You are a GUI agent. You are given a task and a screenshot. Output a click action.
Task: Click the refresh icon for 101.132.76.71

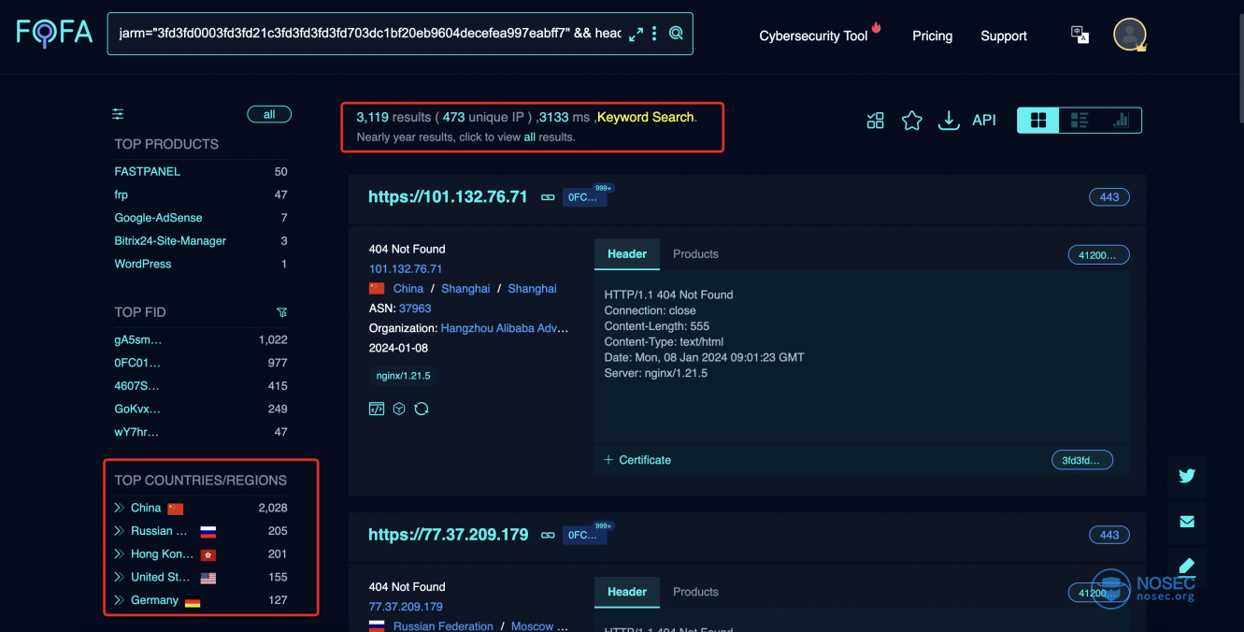pos(422,409)
